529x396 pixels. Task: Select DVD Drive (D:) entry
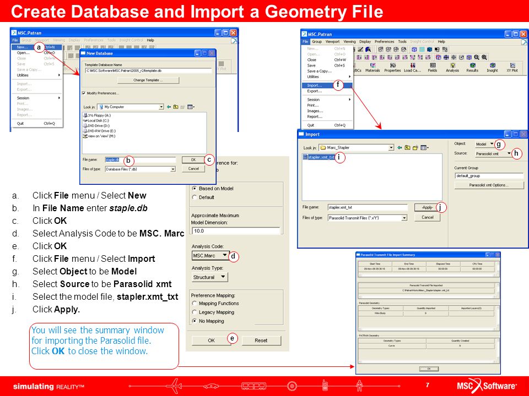coord(96,125)
